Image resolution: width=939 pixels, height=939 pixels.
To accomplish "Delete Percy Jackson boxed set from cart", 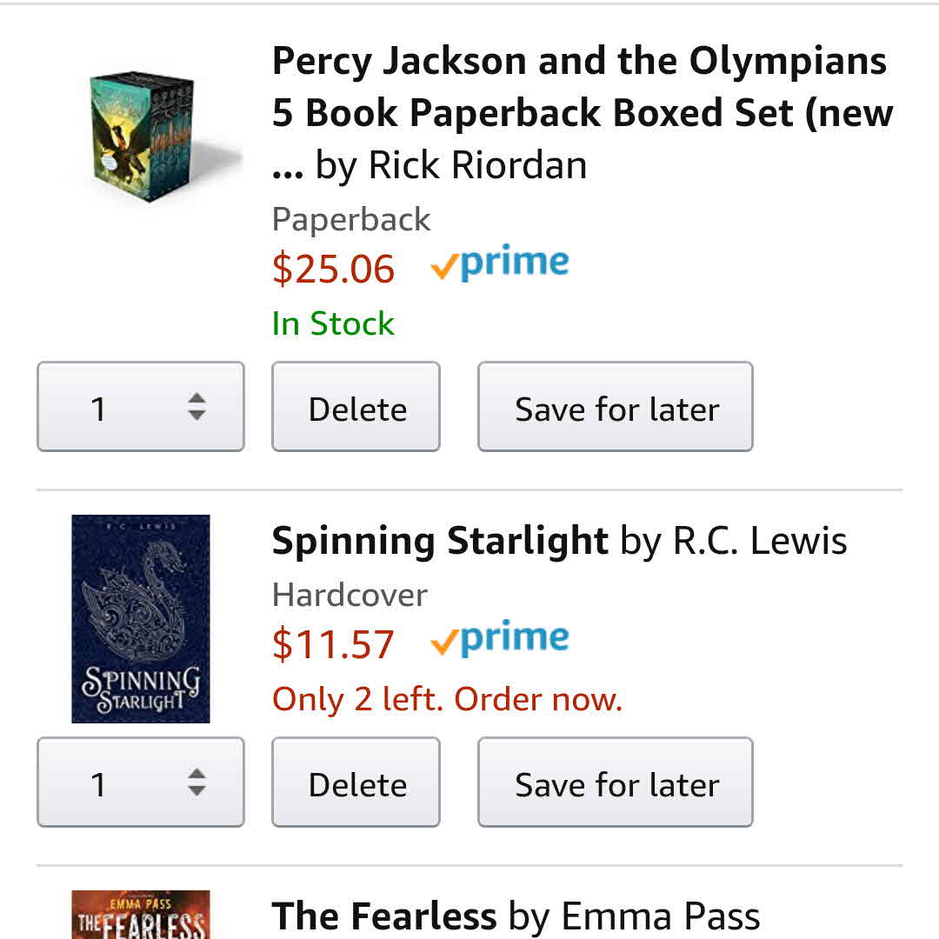I will [x=356, y=408].
